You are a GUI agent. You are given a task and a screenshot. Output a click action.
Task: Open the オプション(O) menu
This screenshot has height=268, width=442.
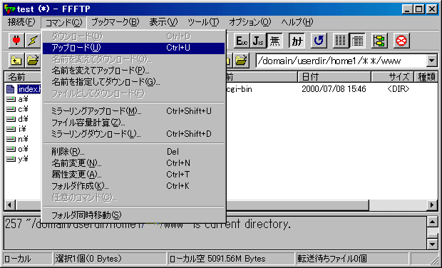tap(250, 22)
